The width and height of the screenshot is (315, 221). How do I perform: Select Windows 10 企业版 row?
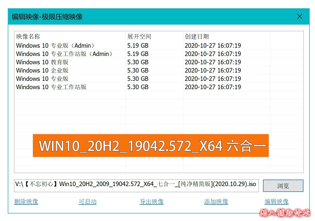tap(159, 70)
